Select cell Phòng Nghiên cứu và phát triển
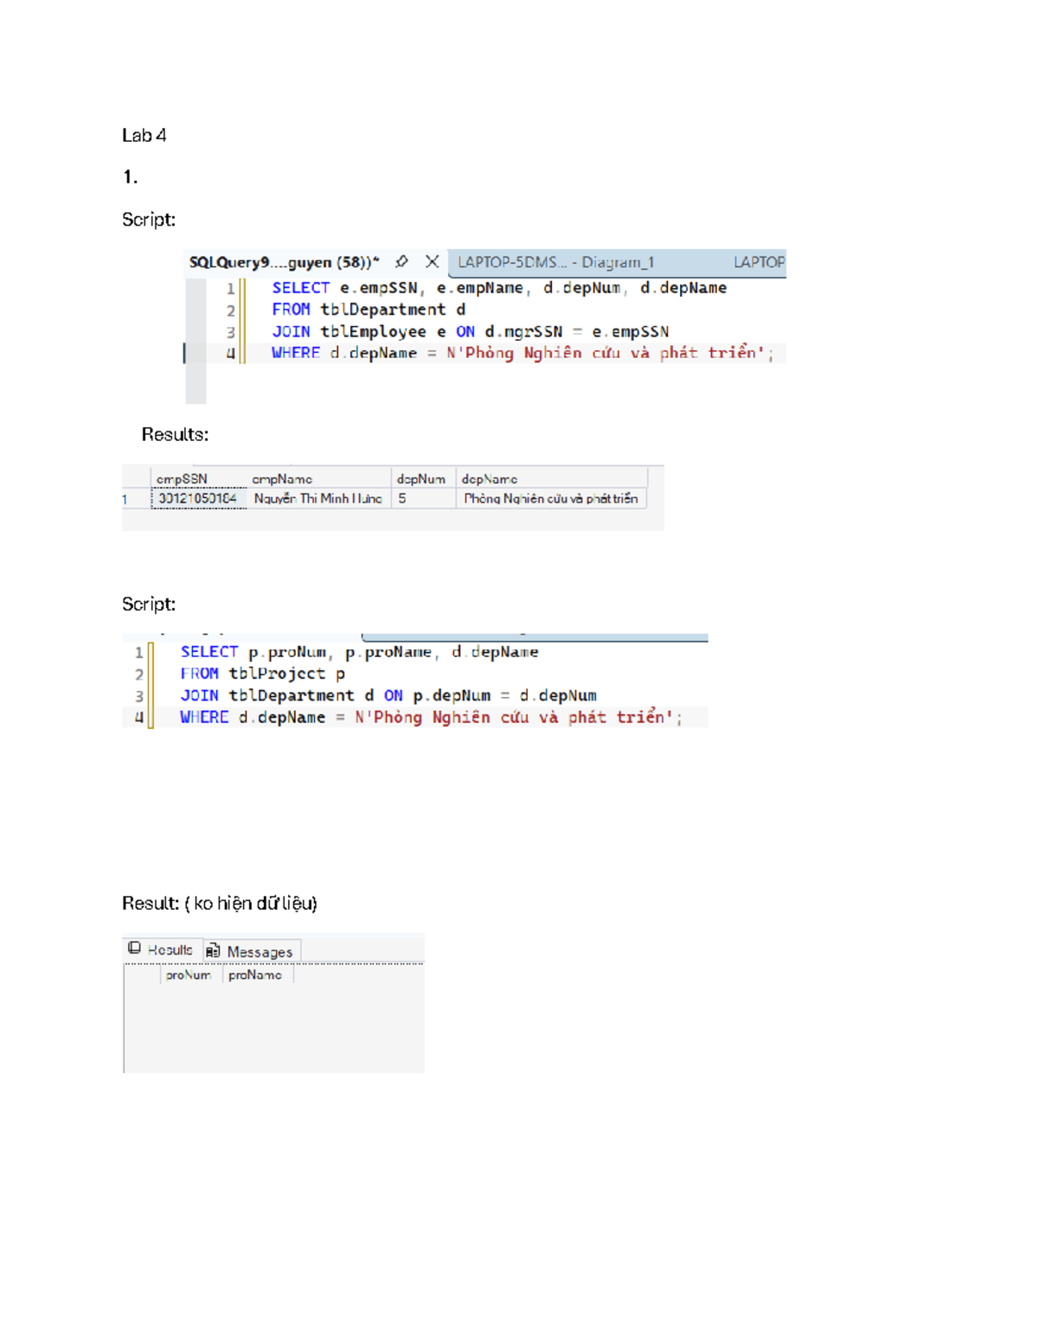This screenshot has height=1343, width=1038. coord(551,498)
